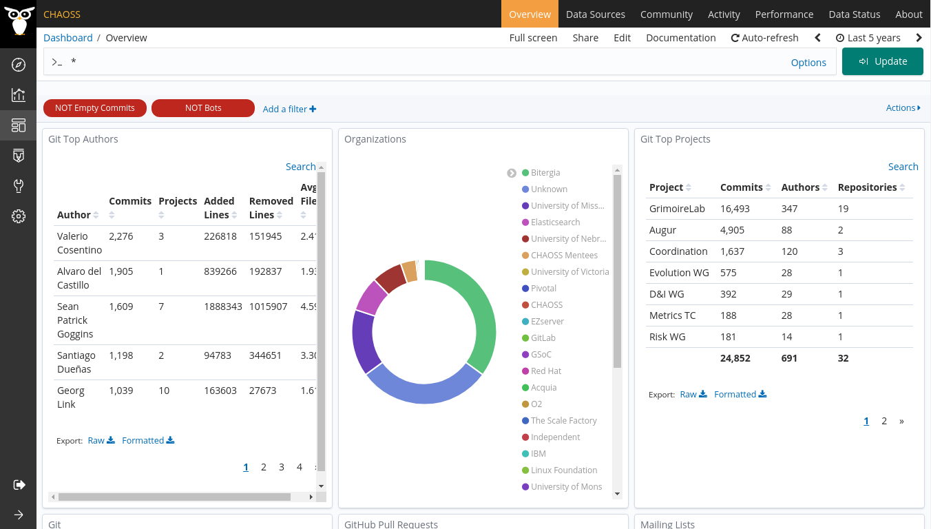This screenshot has width=931, height=529.
Task: Click Search in Git Top Projects panel
Action: pos(903,167)
